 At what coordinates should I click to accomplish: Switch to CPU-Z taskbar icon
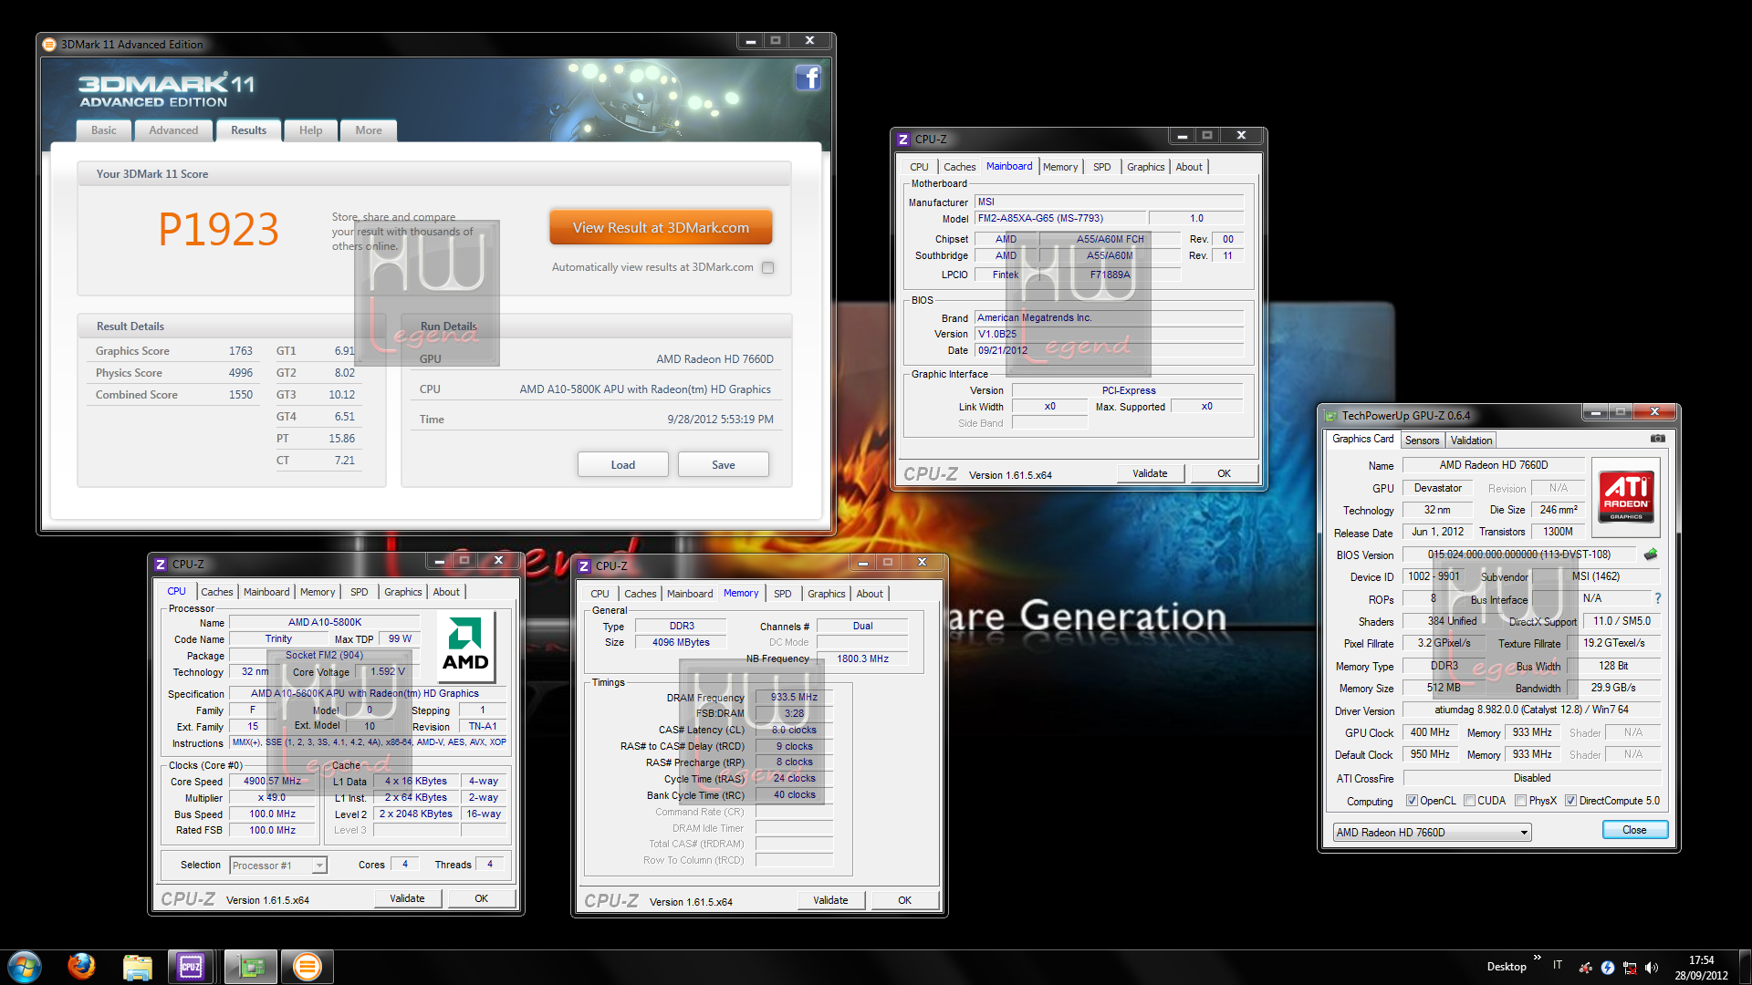pyautogui.click(x=191, y=967)
